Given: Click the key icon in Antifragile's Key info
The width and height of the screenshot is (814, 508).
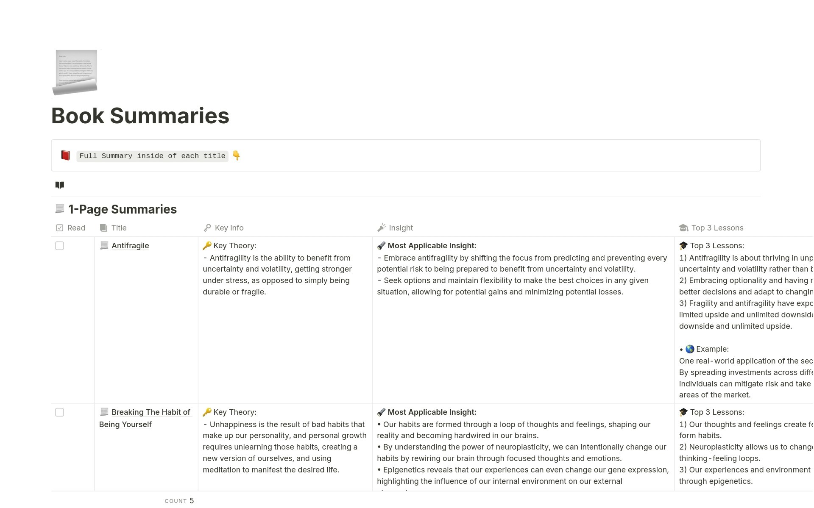Looking at the screenshot, I should click(207, 245).
